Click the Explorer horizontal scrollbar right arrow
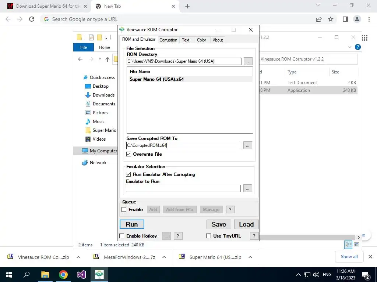377x282 pixels. (x=359, y=237)
